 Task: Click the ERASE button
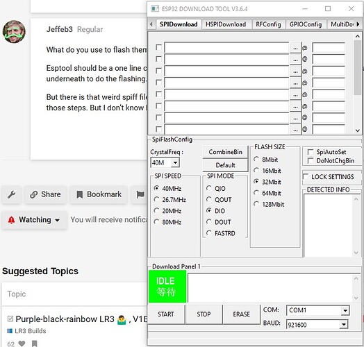(x=242, y=314)
